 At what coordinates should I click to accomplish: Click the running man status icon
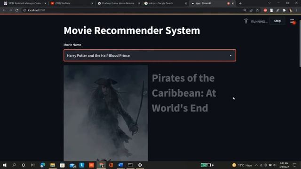[246, 21]
